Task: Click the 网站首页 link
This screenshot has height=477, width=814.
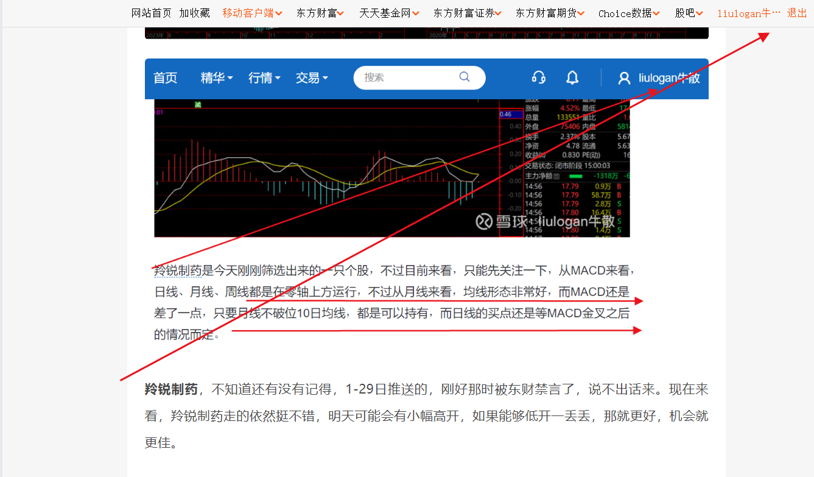Action: pyautogui.click(x=152, y=13)
